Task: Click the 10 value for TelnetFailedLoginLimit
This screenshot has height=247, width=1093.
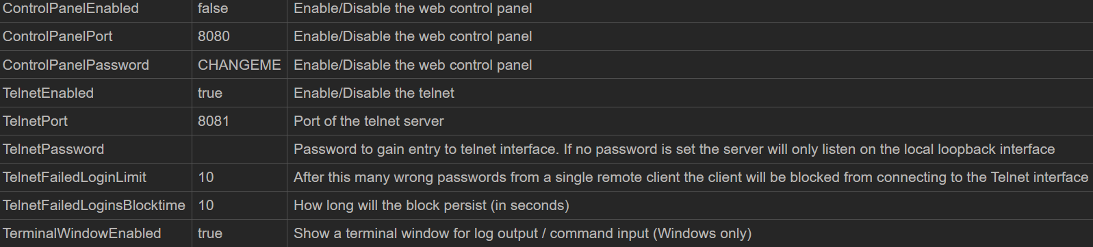Action: [206, 177]
